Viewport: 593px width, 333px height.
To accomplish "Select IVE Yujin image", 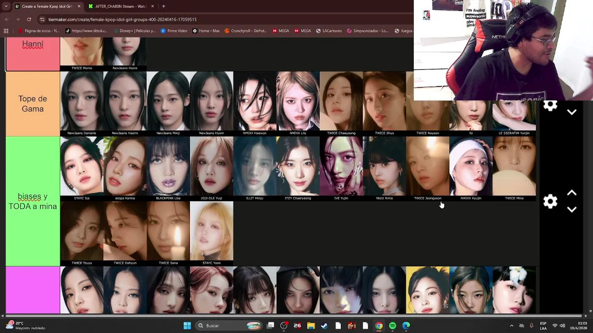I will tap(341, 168).
